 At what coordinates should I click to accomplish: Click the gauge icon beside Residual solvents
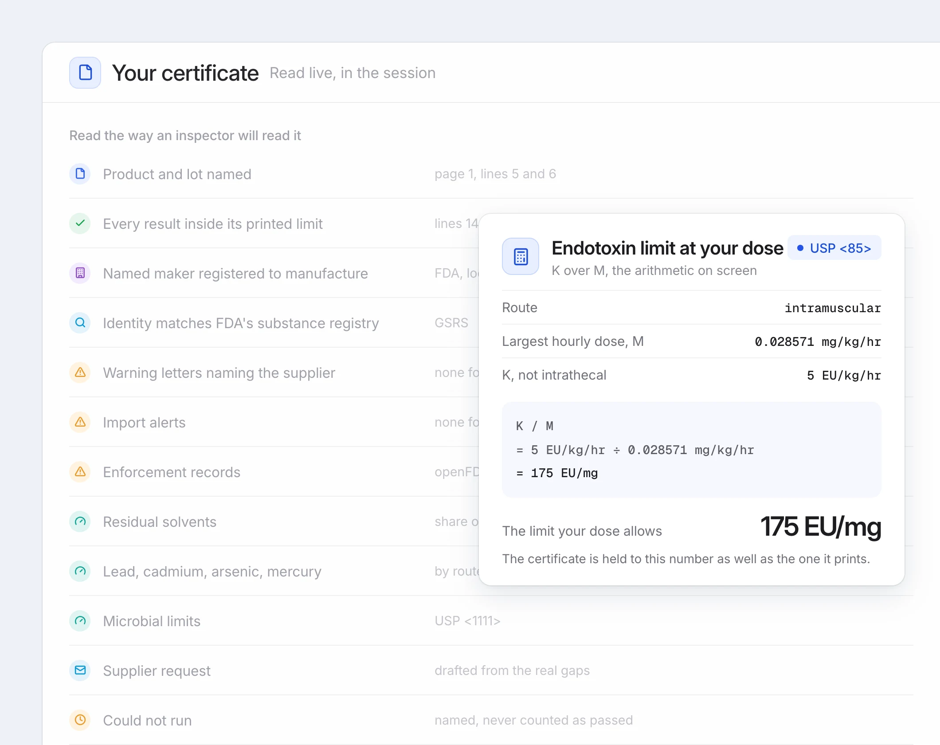click(x=80, y=521)
